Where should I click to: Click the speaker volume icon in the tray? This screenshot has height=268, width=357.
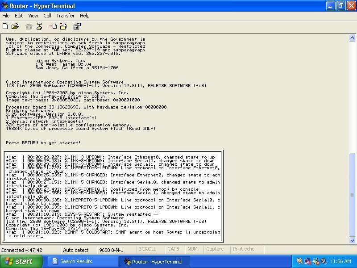point(323,261)
